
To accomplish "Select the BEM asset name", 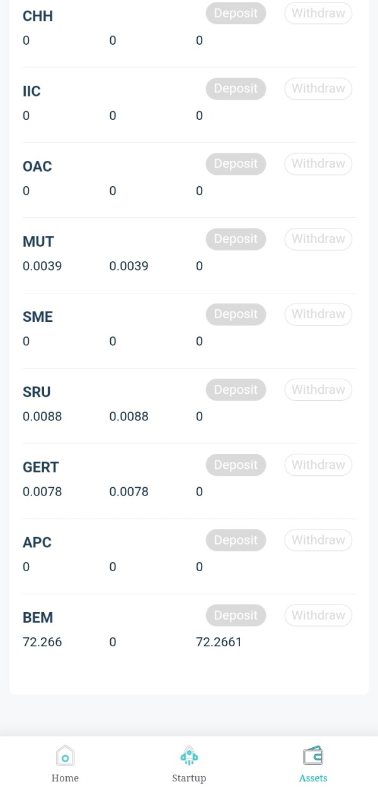I will (38, 618).
